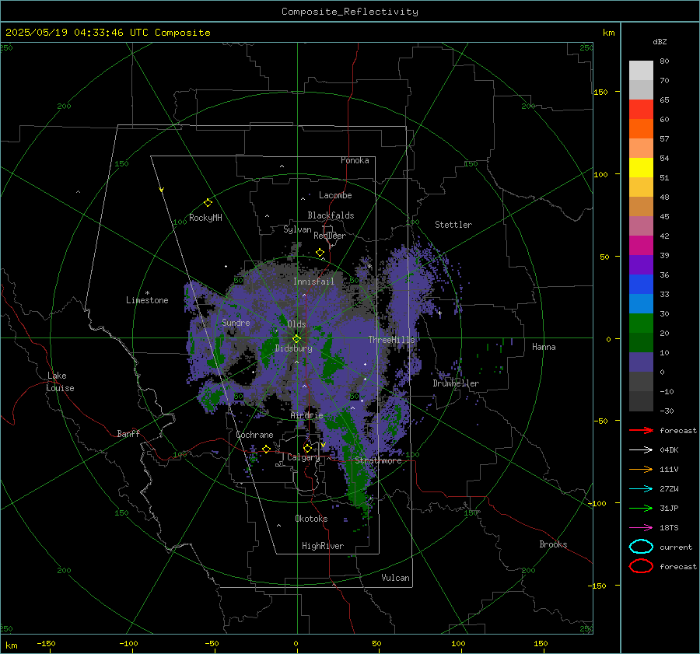This screenshot has height=654, width=700.
Task: Click the green 31JP arrow icon
Action: [x=641, y=508]
